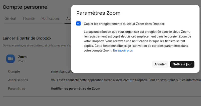Click the "Copier les enregistrements du cloud Zoom" label

(124, 24)
